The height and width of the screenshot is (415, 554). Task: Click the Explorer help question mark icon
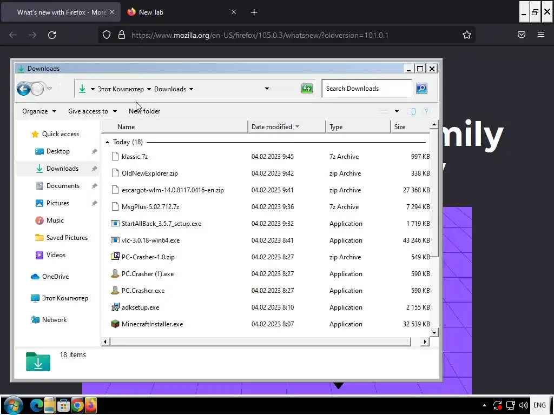pyautogui.click(x=426, y=111)
